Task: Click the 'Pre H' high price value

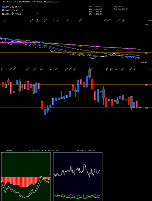Action: [x=95, y=9]
